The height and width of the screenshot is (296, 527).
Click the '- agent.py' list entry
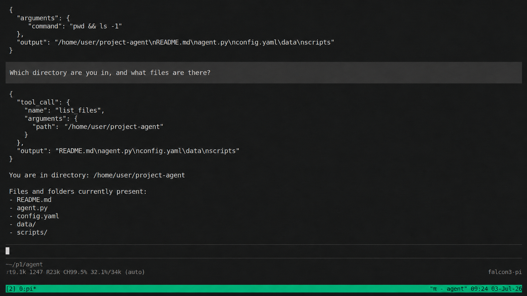tap(28, 208)
